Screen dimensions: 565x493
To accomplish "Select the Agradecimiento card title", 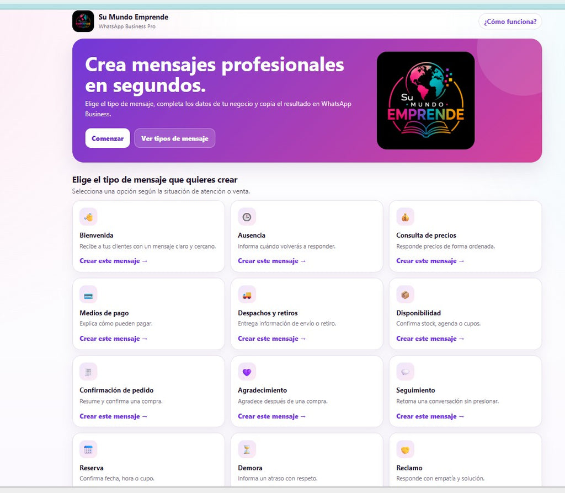I will coord(262,390).
